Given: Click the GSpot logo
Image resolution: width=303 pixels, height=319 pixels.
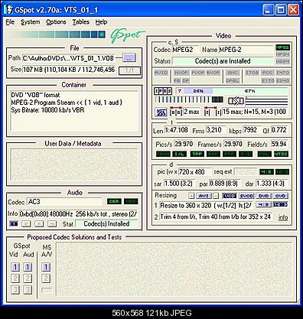Looking at the screenshot, I should 127,35.
